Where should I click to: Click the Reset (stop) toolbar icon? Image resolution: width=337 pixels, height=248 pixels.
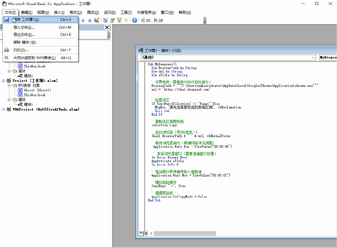click(x=90, y=20)
